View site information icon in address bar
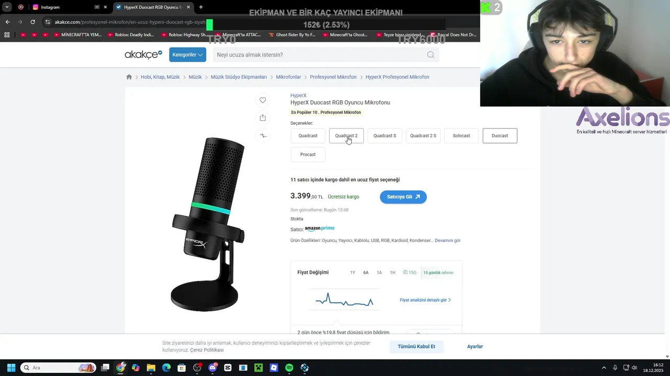The image size is (670, 376). (48, 22)
